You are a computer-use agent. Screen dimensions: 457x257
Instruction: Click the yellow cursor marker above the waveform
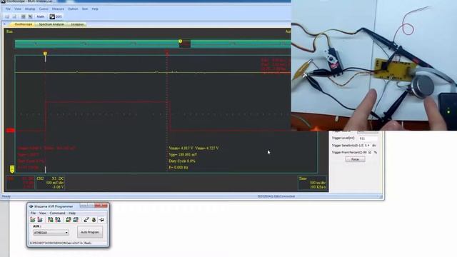tap(45, 54)
